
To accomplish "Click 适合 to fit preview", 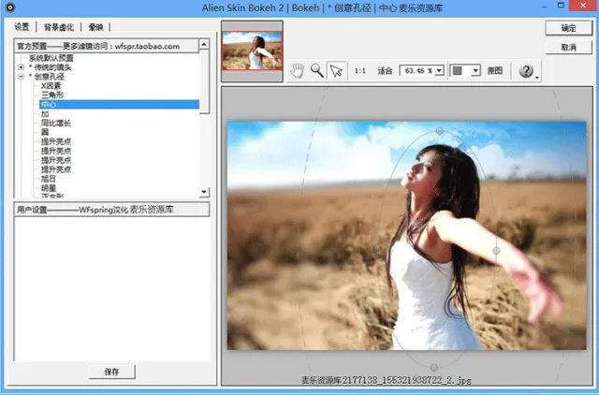I will pos(385,71).
